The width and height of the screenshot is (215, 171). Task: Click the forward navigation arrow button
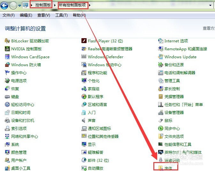[13, 5]
